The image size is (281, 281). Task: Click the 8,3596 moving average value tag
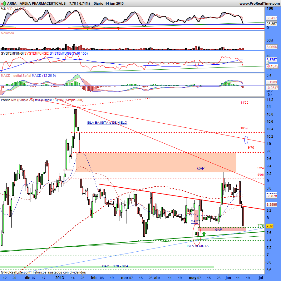(272, 205)
